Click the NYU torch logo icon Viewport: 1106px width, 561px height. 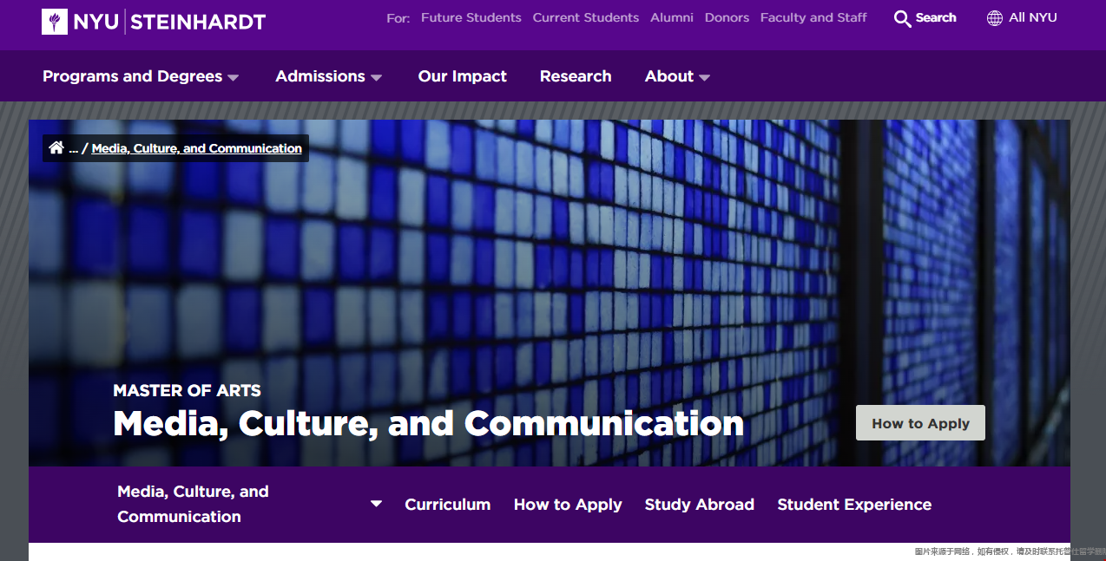click(55, 22)
